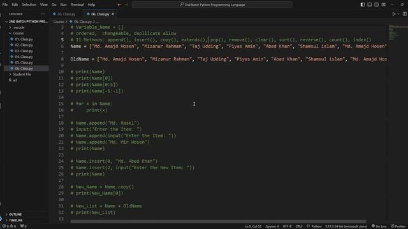This screenshot has height=229, width=408.
Task: Open the Selection menu
Action: pos(29,4)
